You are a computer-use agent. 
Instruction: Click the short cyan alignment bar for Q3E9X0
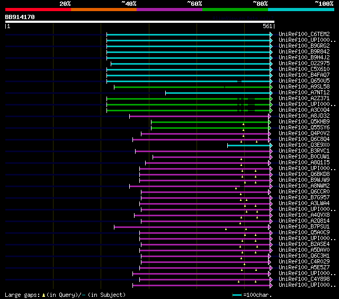click(249, 146)
